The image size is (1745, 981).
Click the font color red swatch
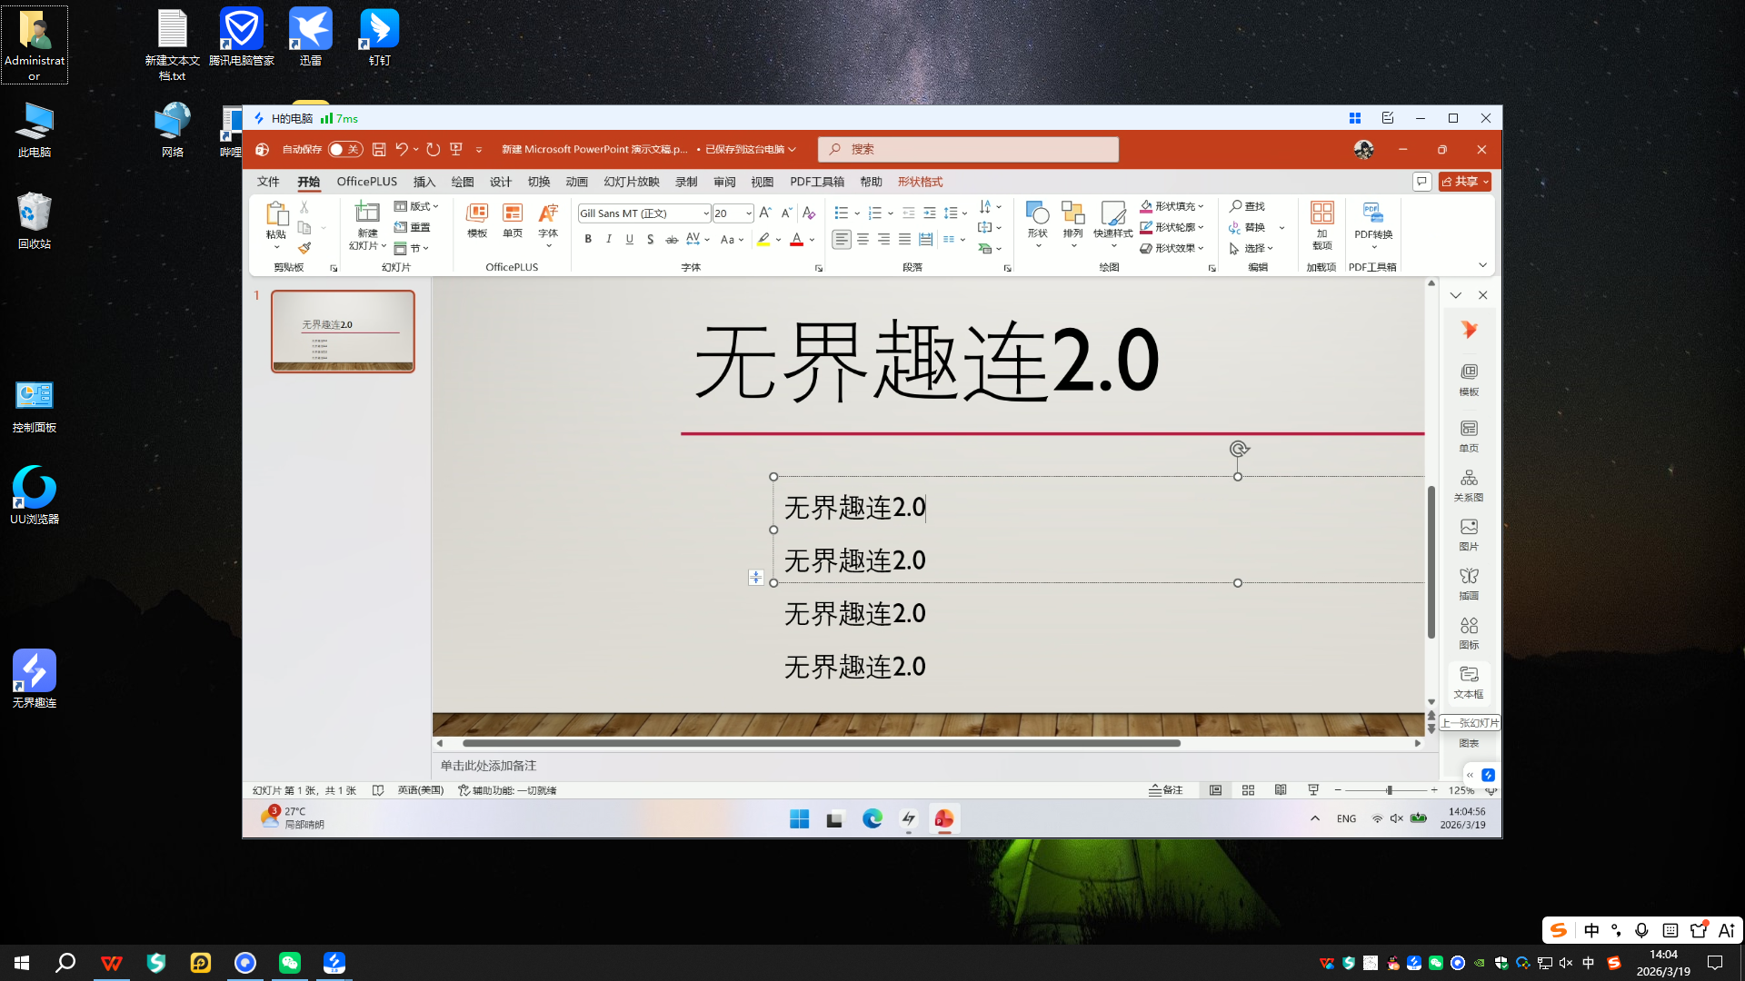coord(797,240)
